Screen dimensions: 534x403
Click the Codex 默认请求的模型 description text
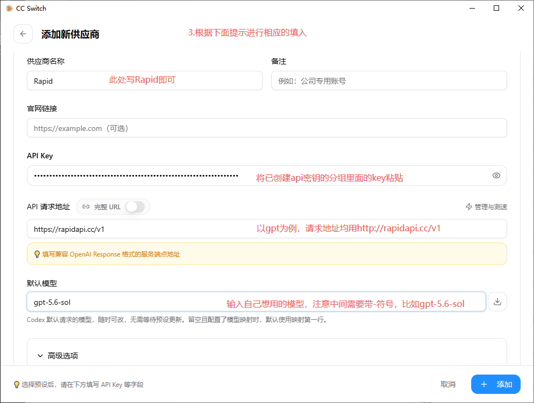pos(177,320)
